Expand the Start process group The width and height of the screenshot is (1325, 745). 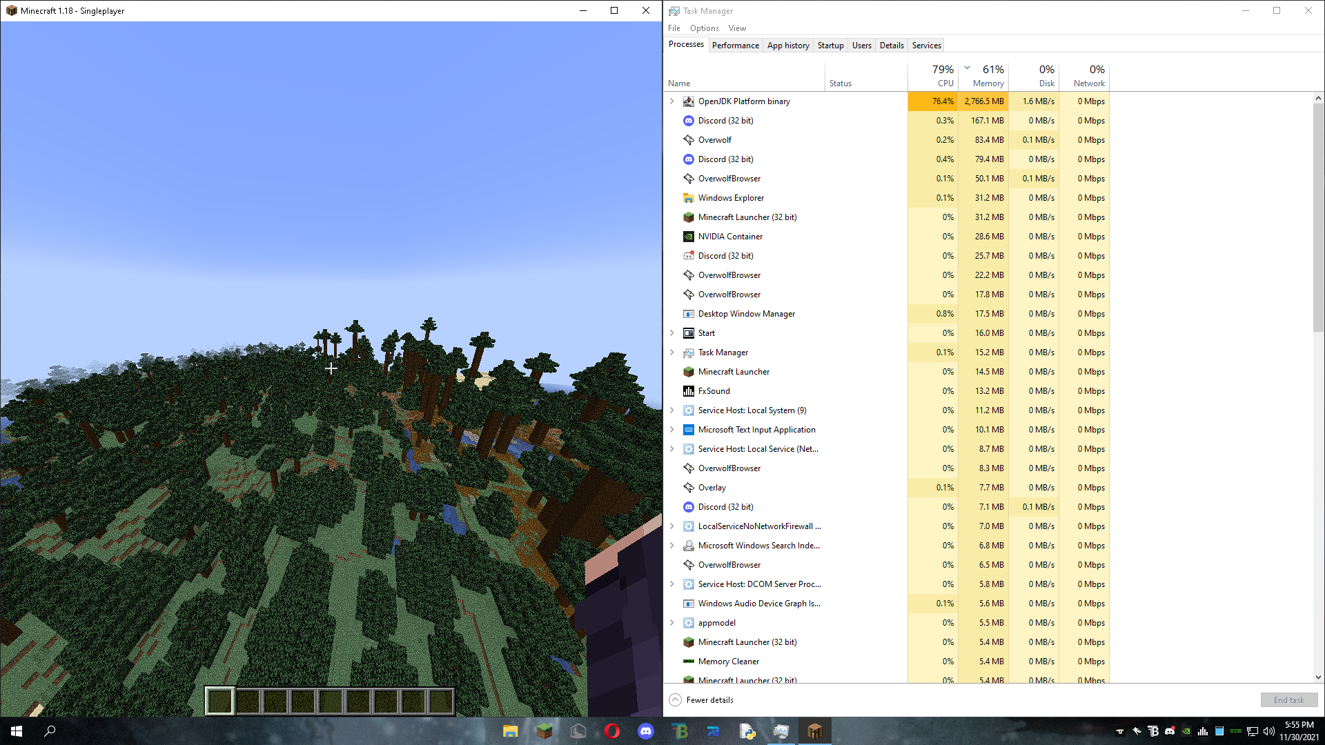672,333
